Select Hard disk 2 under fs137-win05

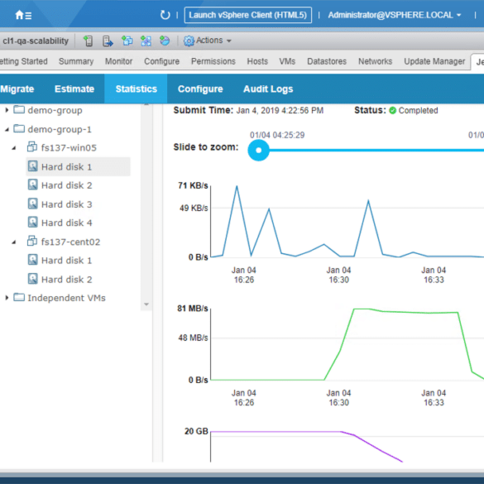point(67,185)
